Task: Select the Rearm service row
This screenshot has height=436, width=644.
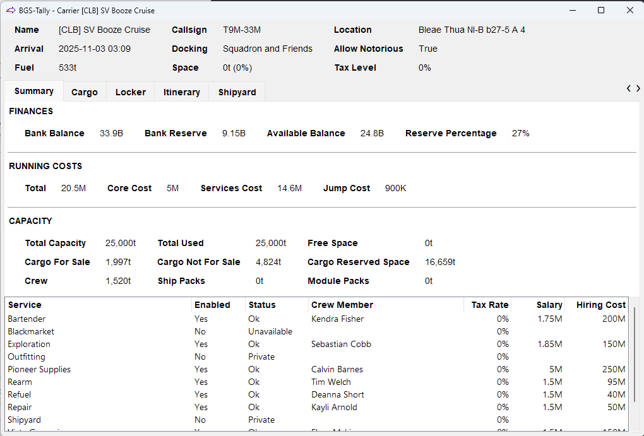Action: click(20, 382)
